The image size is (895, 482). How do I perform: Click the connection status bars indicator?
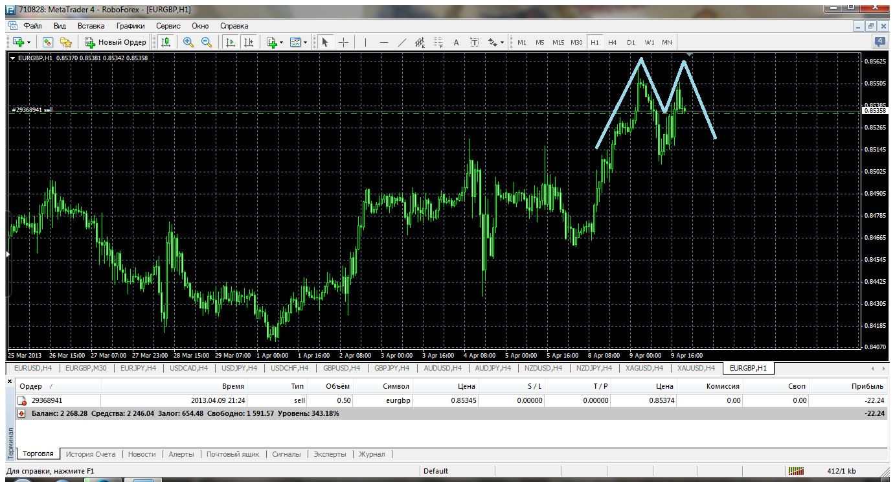pos(796,471)
